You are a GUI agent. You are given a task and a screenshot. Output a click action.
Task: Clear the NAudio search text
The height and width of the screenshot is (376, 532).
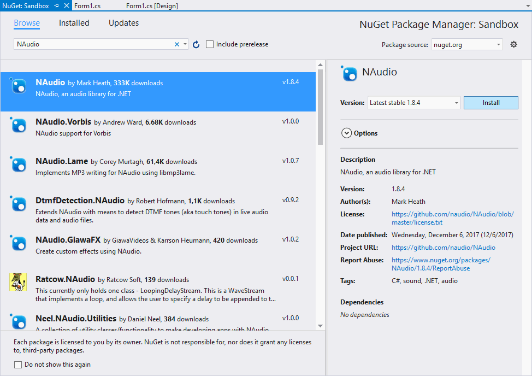[x=176, y=44]
